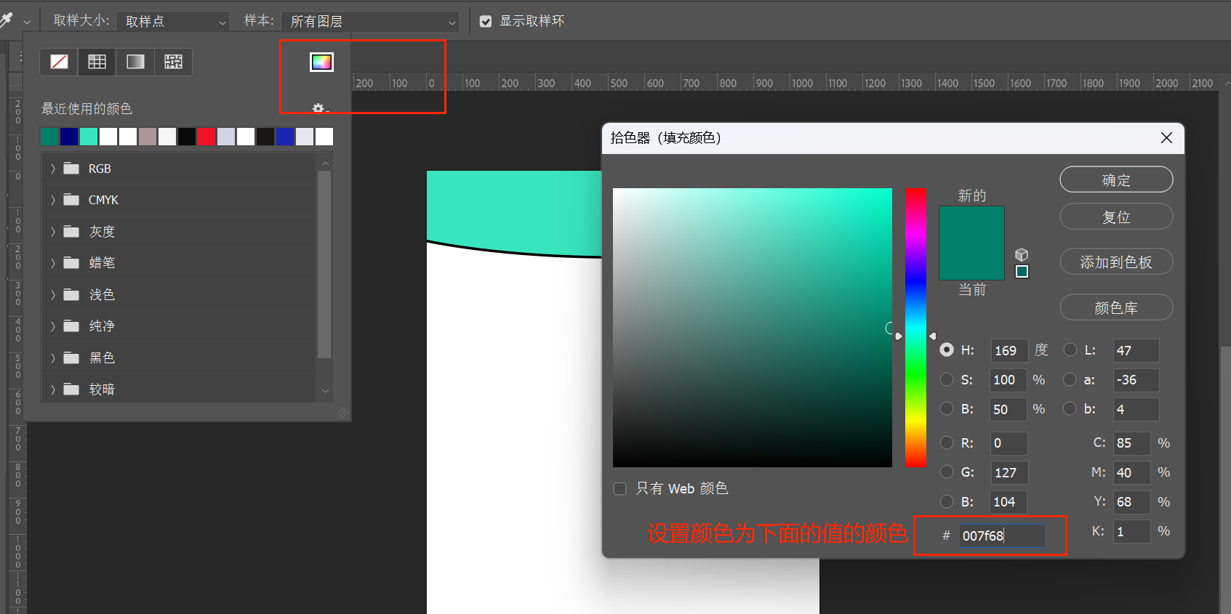Image resolution: width=1231 pixels, height=614 pixels.
Task: Set fill type to No Color
Action: [x=60, y=62]
